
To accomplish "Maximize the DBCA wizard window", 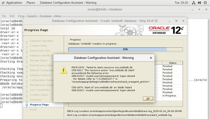I will pyautogui.click(x=176, y=21).
